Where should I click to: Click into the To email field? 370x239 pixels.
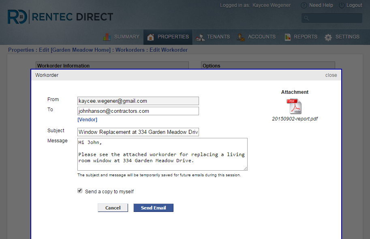tap(138, 111)
